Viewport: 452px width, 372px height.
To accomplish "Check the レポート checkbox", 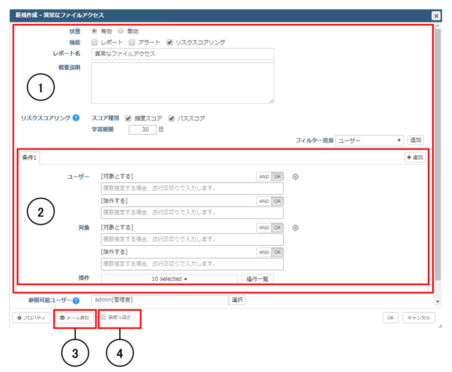I will [x=94, y=42].
